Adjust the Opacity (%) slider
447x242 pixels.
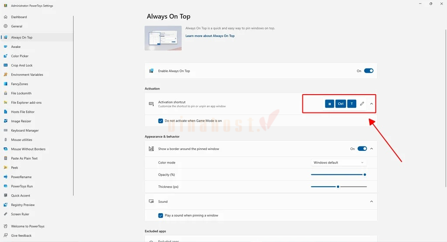(x=339, y=174)
